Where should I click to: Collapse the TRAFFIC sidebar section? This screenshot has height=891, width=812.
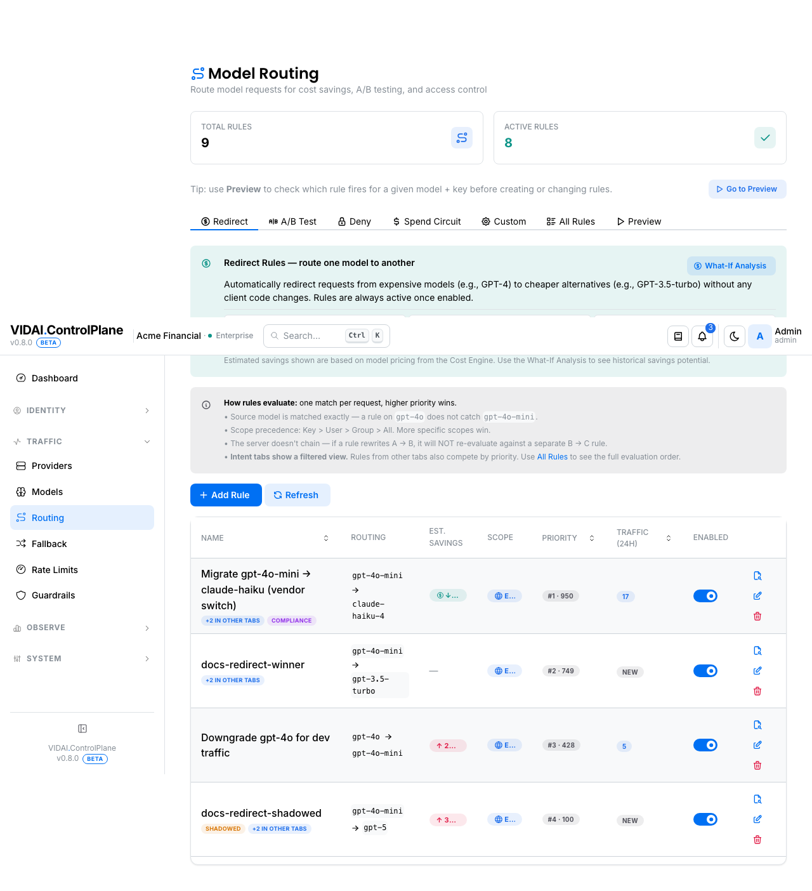[82, 442]
